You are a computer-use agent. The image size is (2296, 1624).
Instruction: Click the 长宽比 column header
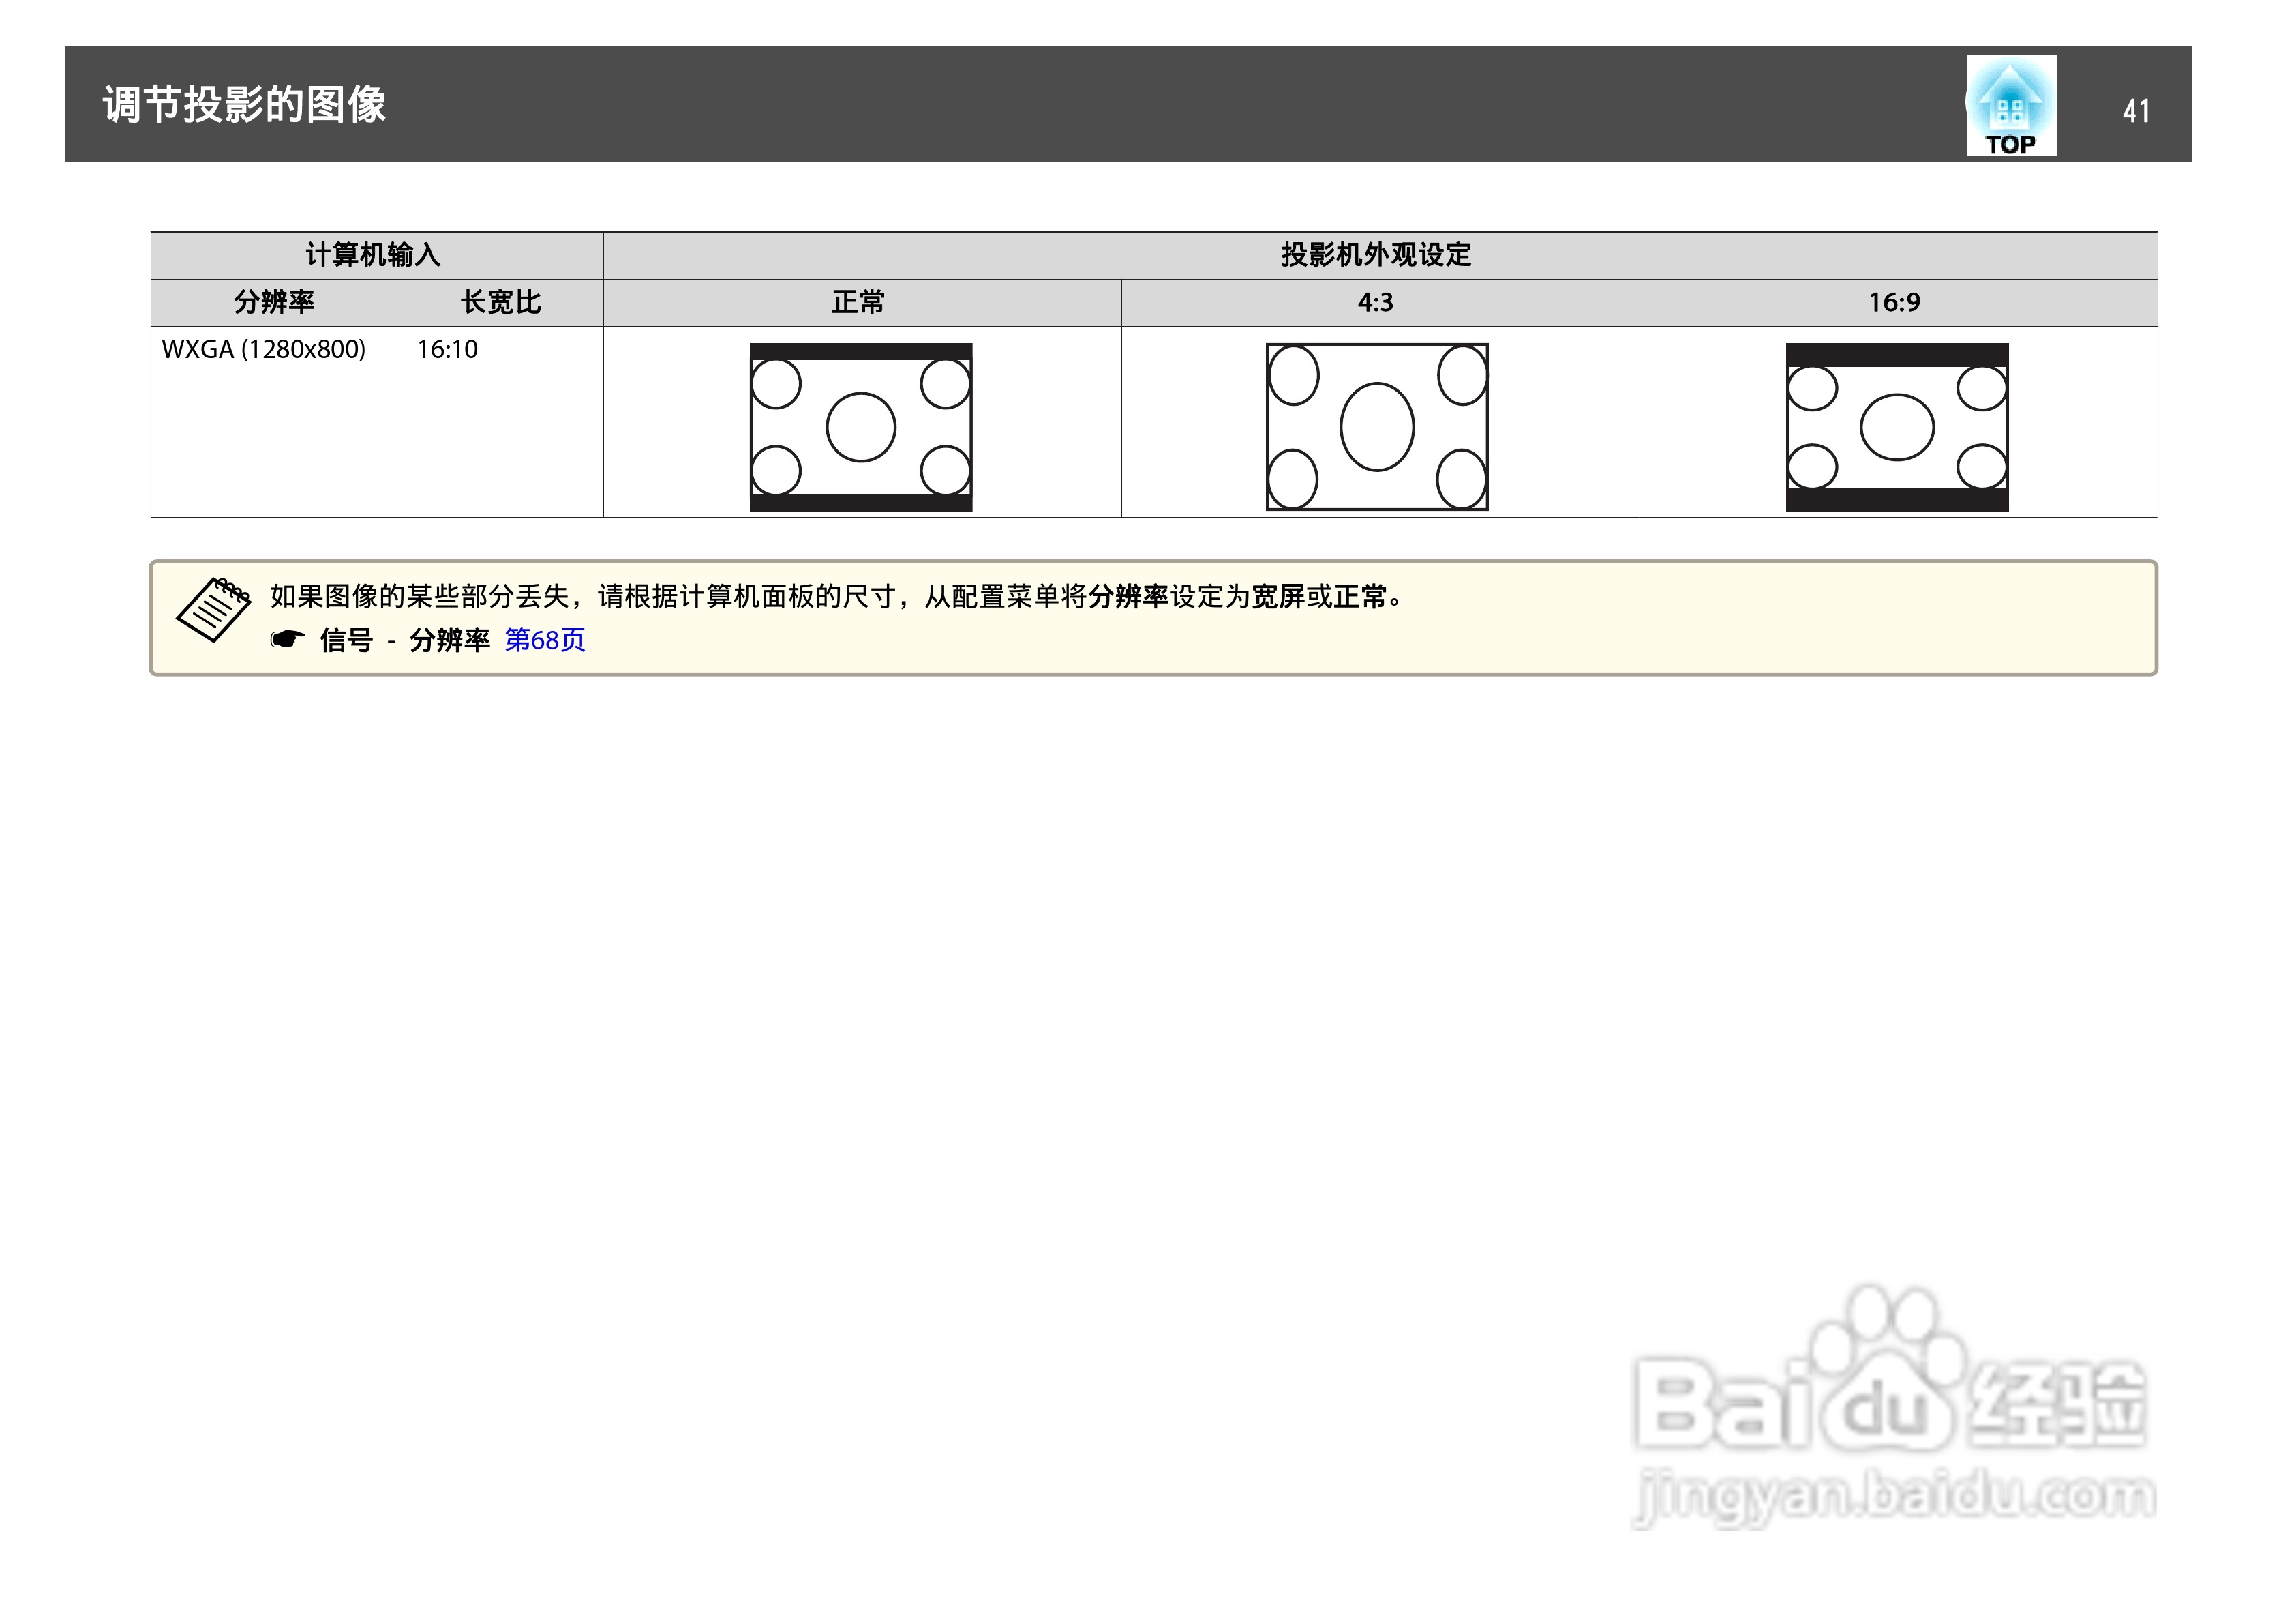tap(500, 302)
